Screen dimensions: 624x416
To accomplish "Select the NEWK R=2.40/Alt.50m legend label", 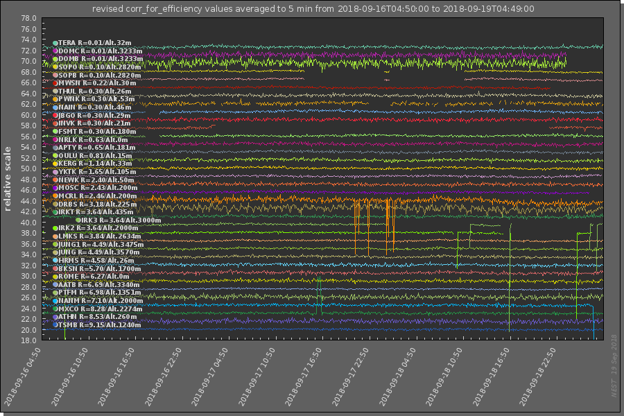I will [96, 180].
